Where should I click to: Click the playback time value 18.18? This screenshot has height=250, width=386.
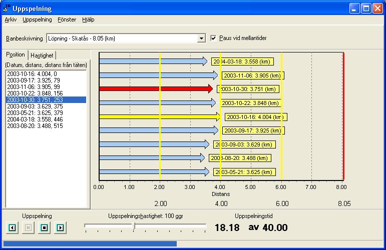(x=227, y=227)
